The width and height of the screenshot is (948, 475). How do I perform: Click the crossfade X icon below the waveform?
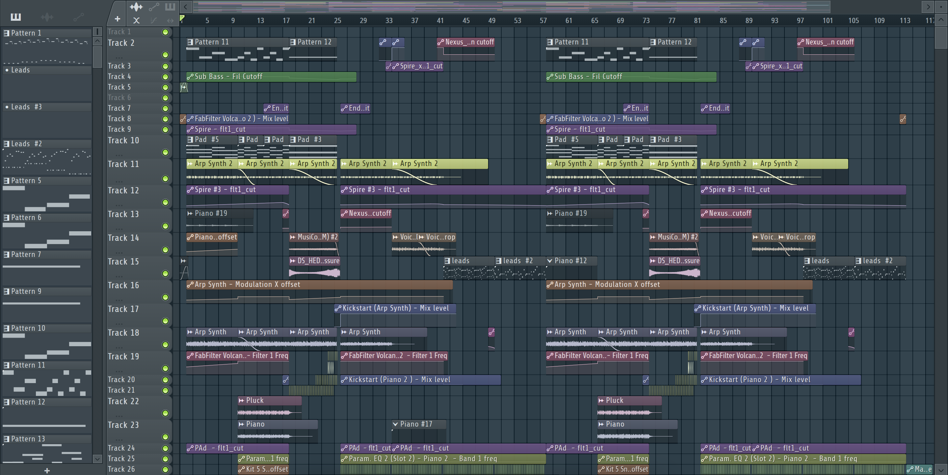click(x=136, y=20)
